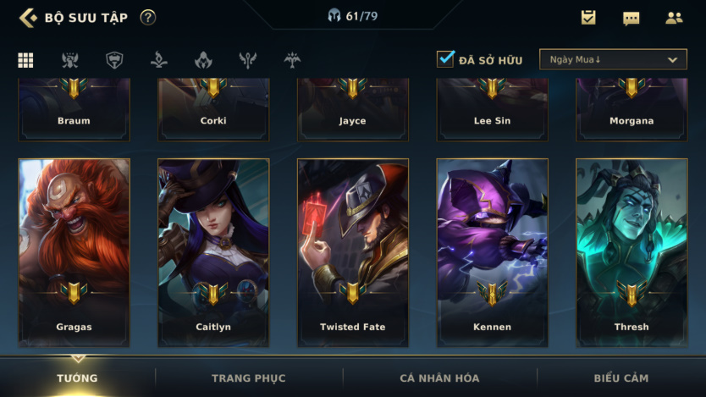This screenshot has width=706, height=397.
Task: Go back using the gold arrow
Action: coord(28,18)
